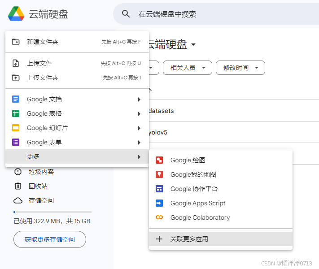The height and width of the screenshot is (269, 319).
Task: Click the Colaboratory CO icon
Action: point(159,217)
